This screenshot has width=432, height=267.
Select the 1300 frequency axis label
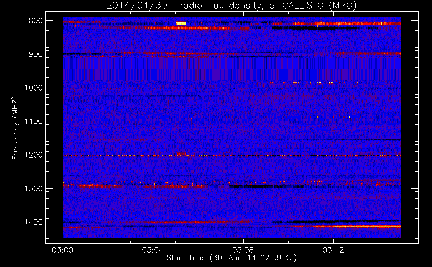(33, 189)
